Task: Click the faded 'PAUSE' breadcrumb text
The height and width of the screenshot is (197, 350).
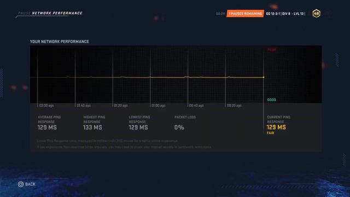Action: coord(24,13)
